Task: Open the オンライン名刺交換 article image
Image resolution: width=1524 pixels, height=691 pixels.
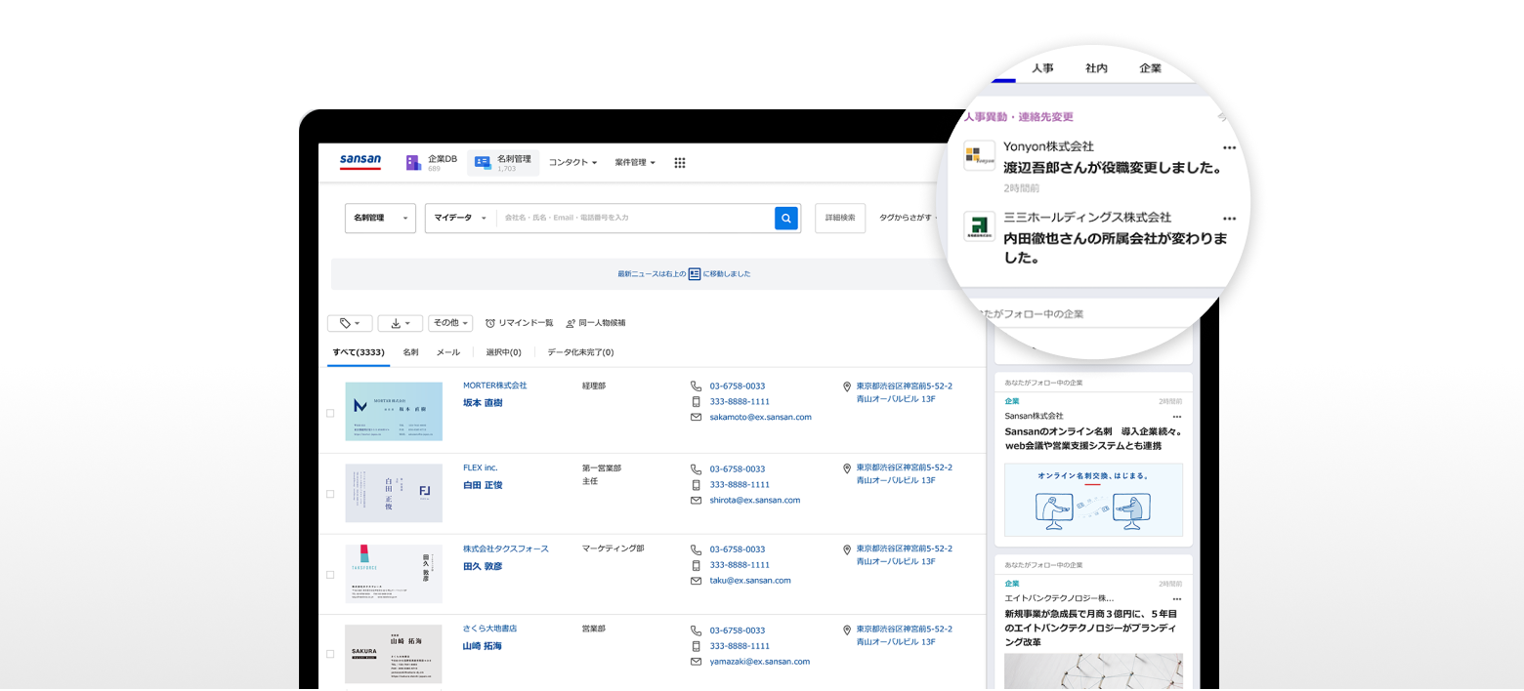Action: point(1093,500)
